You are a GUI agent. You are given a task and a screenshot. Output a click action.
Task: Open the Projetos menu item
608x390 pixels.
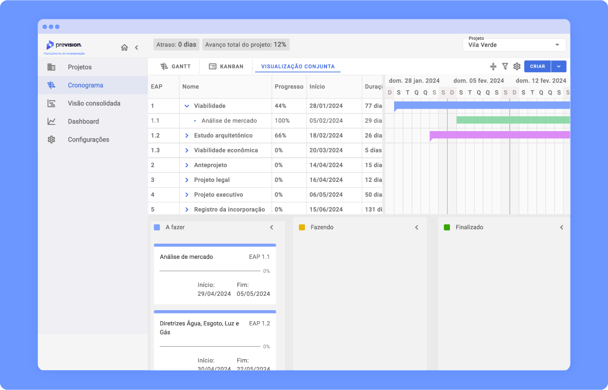(93, 67)
